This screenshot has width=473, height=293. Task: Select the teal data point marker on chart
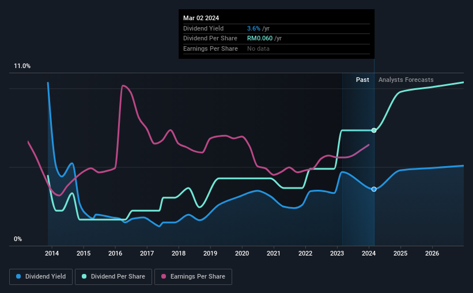point(374,130)
